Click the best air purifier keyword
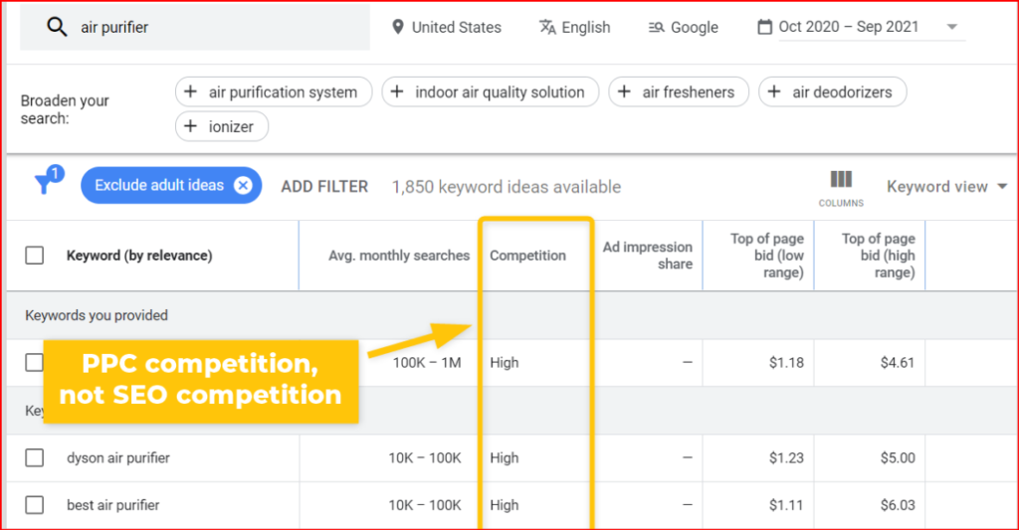1019x530 pixels. point(113,505)
